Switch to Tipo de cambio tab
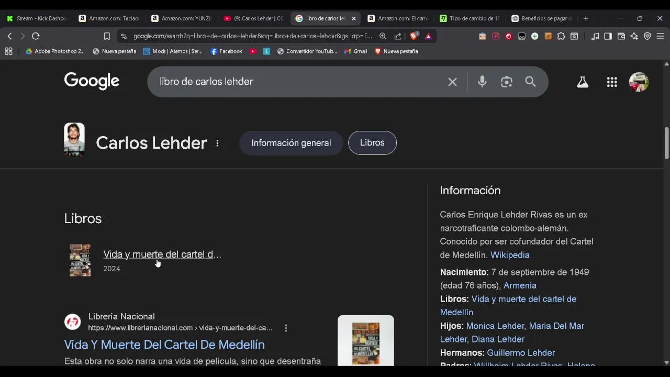Viewport: 670px width, 377px height. [471, 18]
